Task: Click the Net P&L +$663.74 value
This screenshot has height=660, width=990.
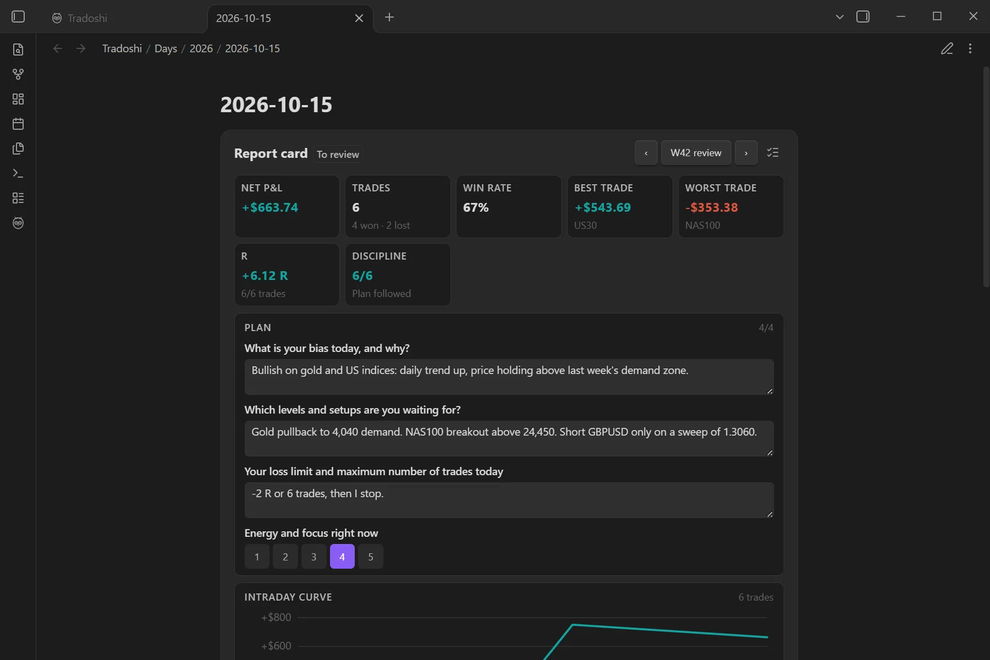Action: 270,207
